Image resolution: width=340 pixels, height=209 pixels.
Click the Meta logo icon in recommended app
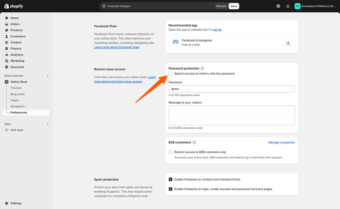(176, 42)
